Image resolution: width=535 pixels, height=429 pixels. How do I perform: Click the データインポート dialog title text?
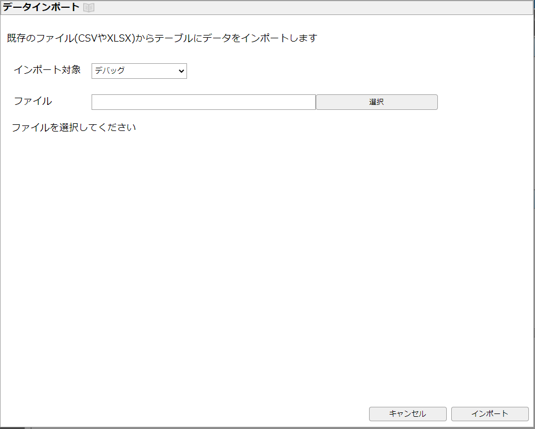coord(41,7)
